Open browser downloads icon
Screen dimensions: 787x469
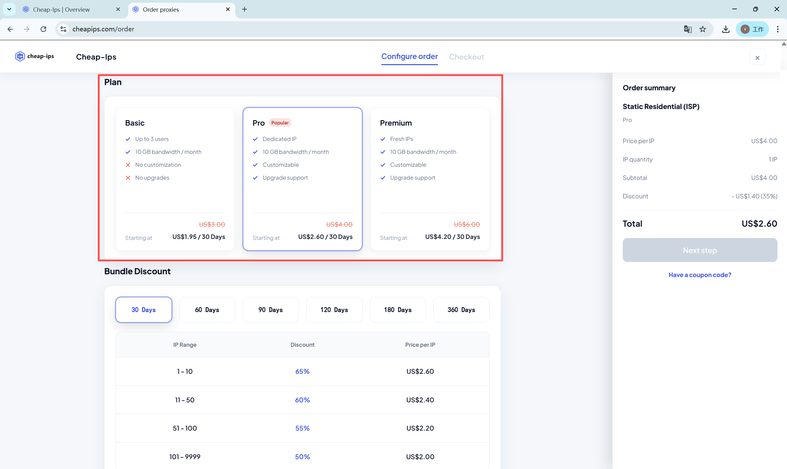pos(725,29)
